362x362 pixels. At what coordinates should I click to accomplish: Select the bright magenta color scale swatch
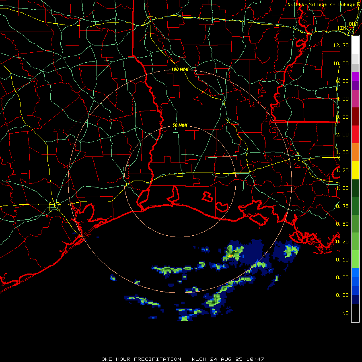[355, 76]
